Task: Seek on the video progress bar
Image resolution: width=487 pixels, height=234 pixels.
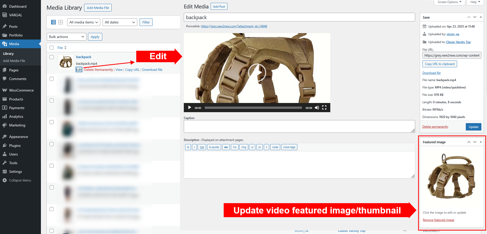Action: 253,108
